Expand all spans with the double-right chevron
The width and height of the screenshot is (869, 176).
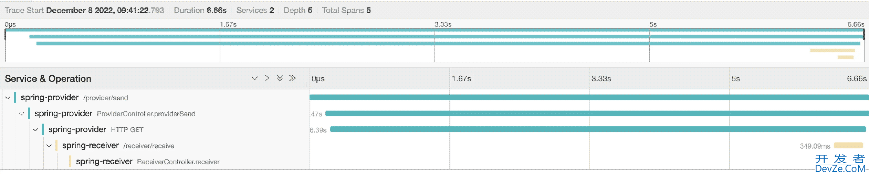[x=292, y=78]
